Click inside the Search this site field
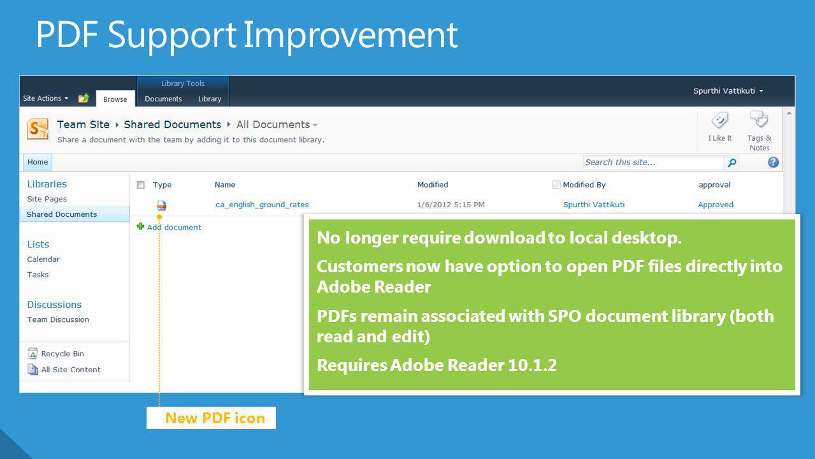Screen dimensions: 815x459 pyautogui.click(x=653, y=163)
